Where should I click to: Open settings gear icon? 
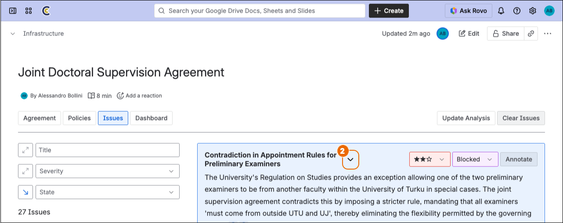[533, 11]
